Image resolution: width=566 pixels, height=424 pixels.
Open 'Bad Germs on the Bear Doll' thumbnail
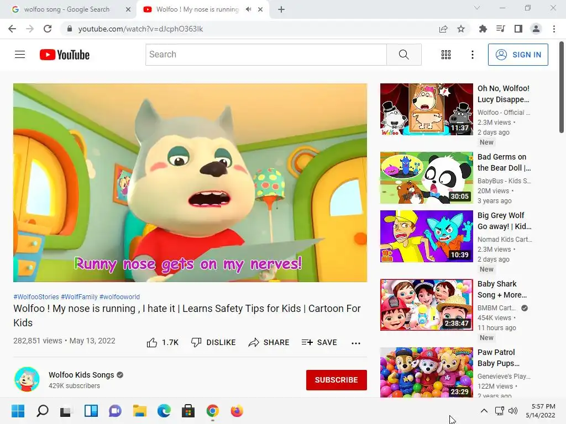click(x=426, y=178)
